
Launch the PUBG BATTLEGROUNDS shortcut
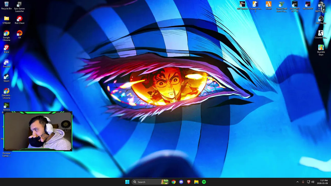click(x=321, y=7)
